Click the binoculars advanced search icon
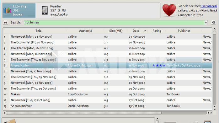This screenshot has height=123, width=219. point(6,23)
